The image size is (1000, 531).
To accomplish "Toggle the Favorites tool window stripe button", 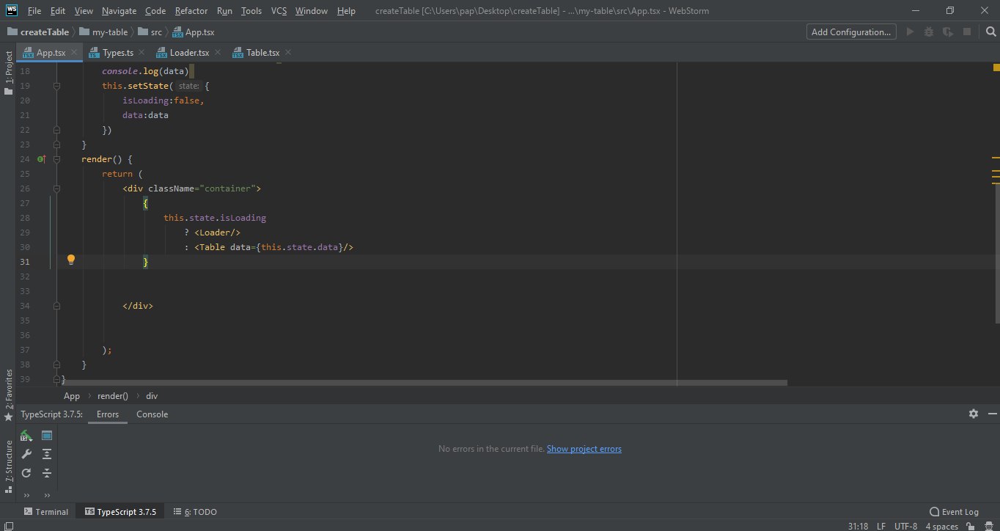I will [x=8, y=395].
